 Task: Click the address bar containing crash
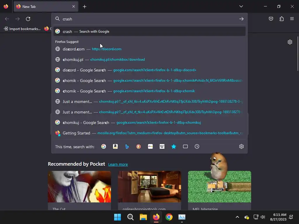coord(149,19)
